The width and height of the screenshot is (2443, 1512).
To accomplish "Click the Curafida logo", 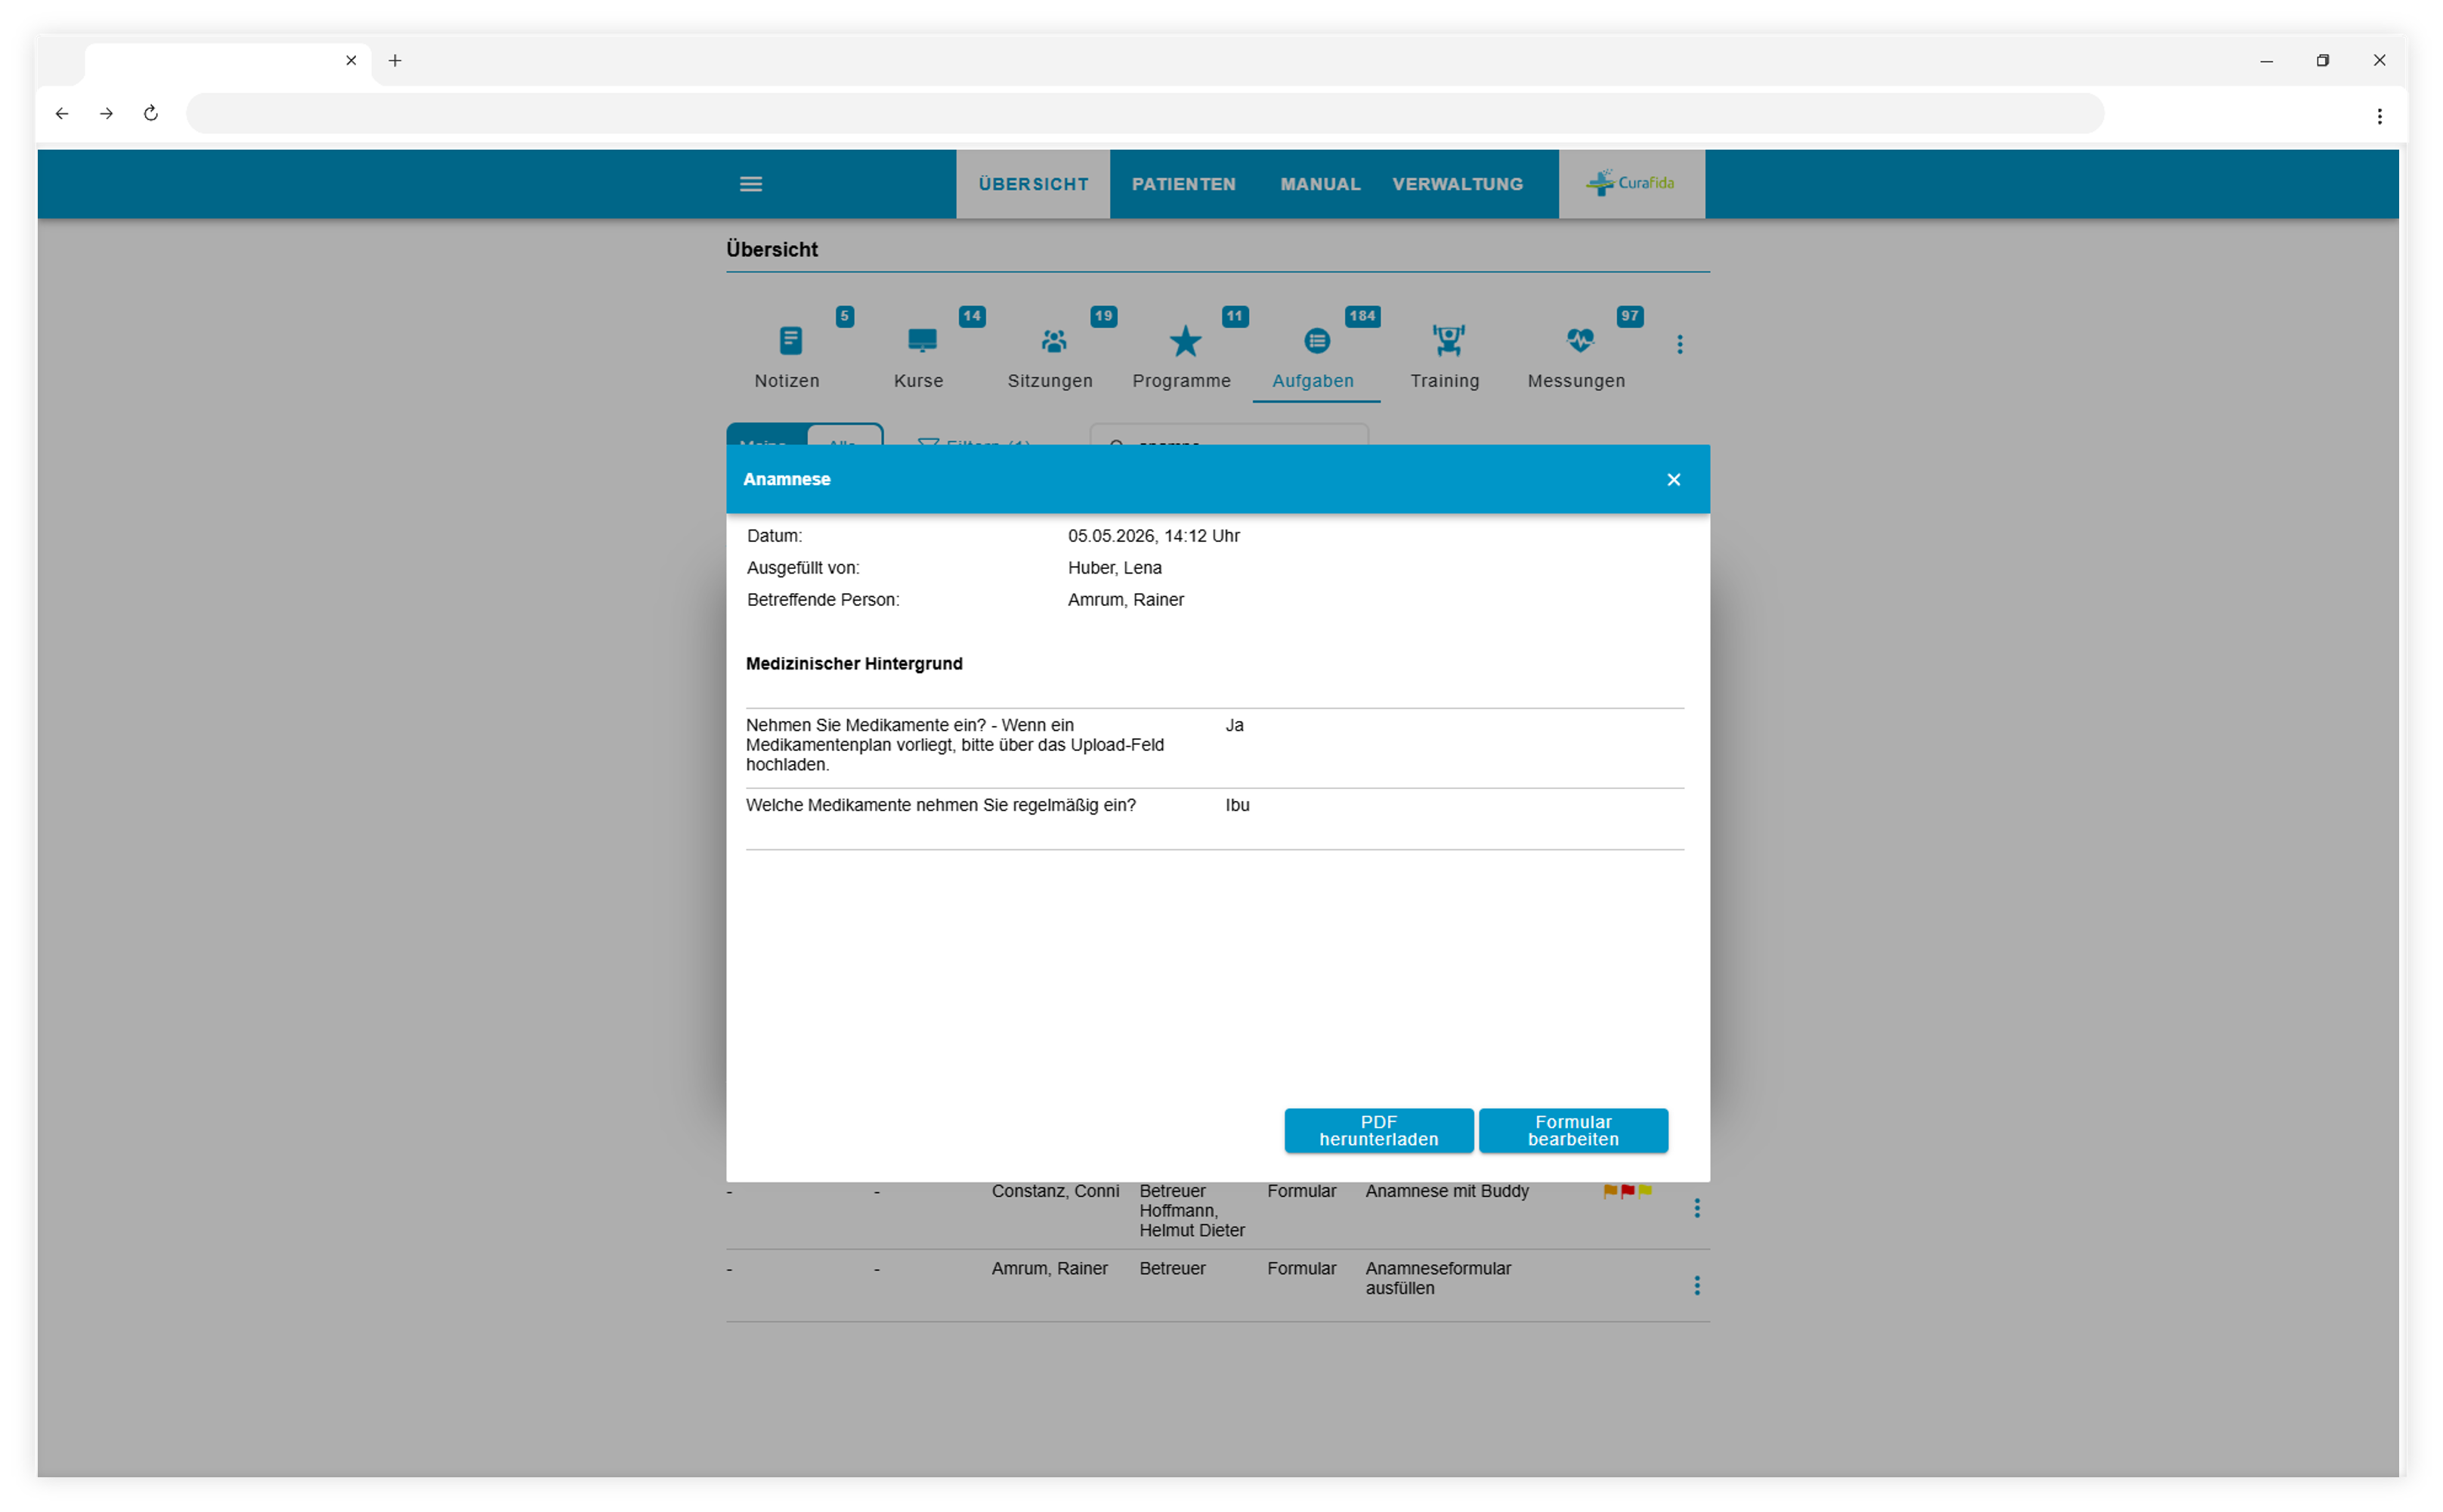I will tap(1631, 184).
